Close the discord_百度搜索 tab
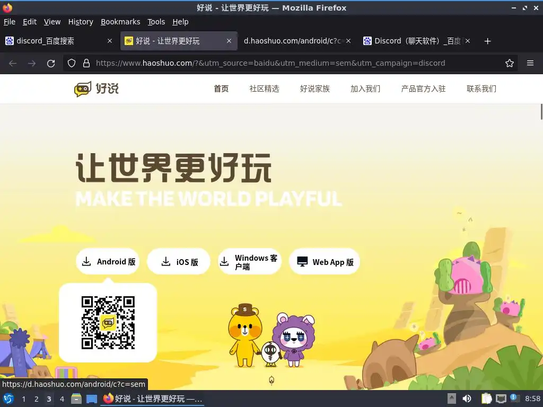This screenshot has width=543, height=407. click(110, 41)
